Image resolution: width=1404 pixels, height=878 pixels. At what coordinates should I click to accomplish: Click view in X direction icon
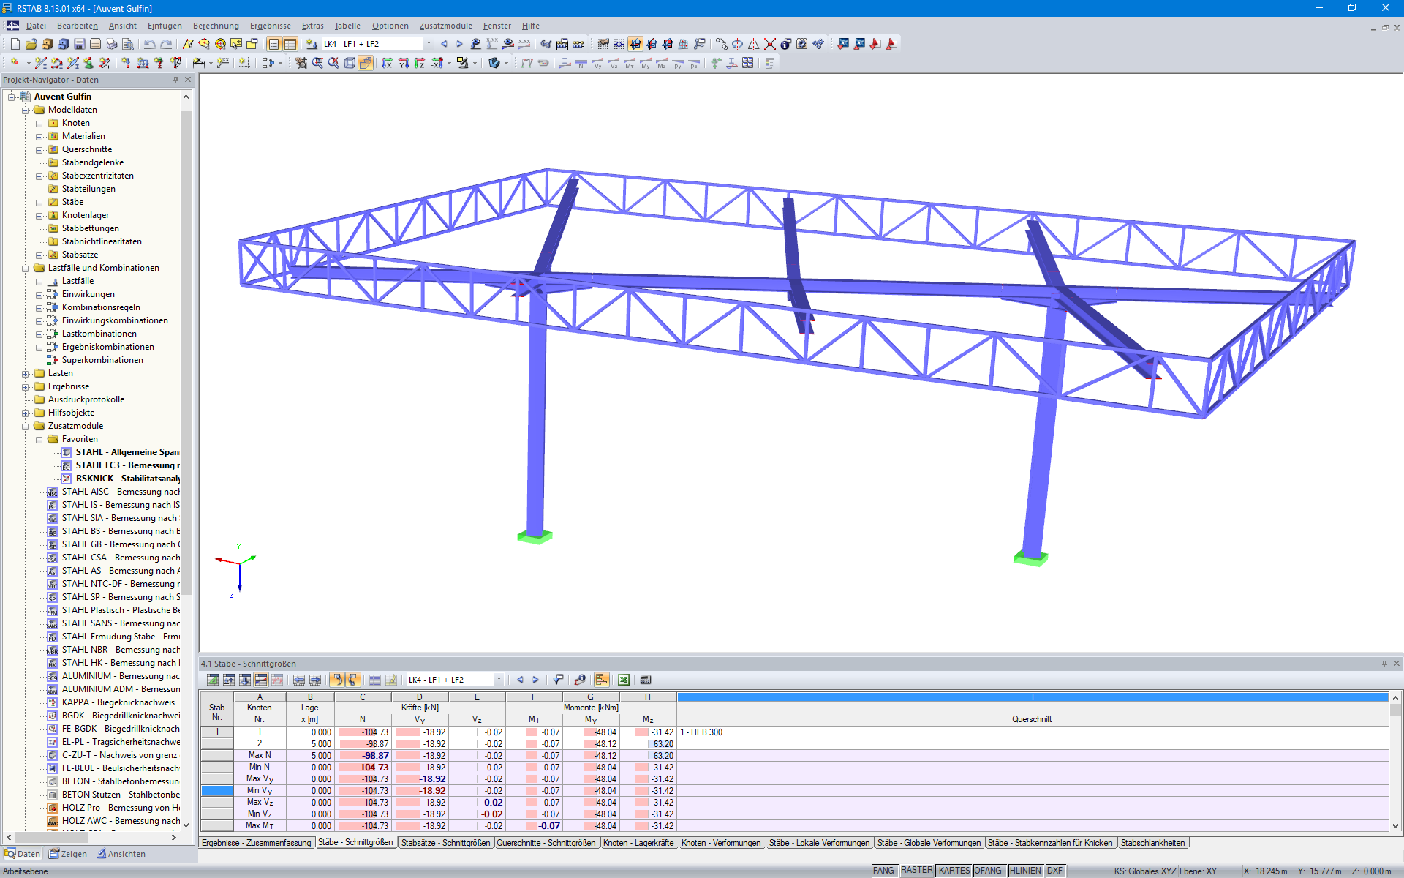point(388,64)
